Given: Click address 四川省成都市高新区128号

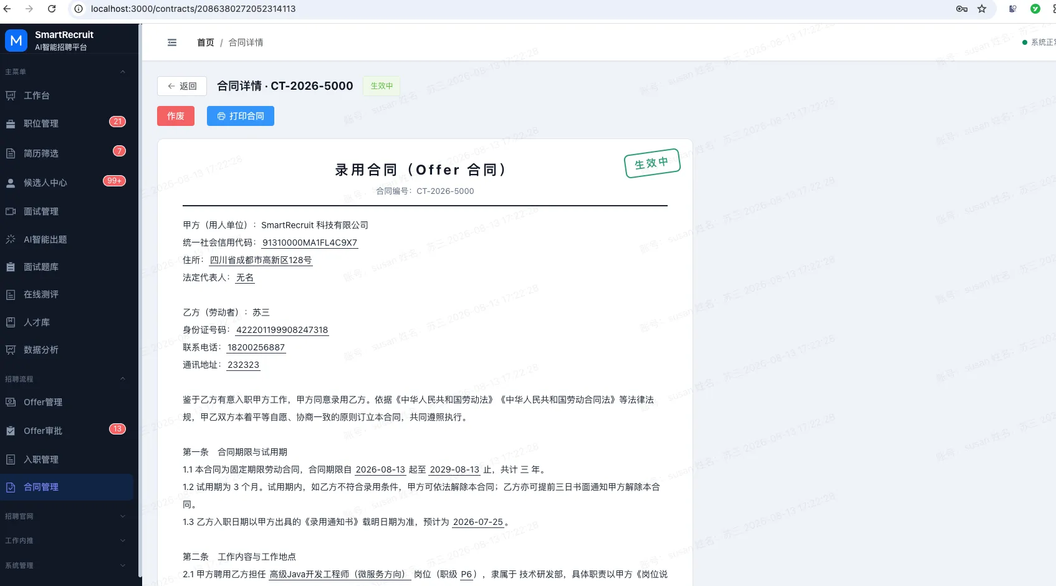Looking at the screenshot, I should [x=261, y=260].
